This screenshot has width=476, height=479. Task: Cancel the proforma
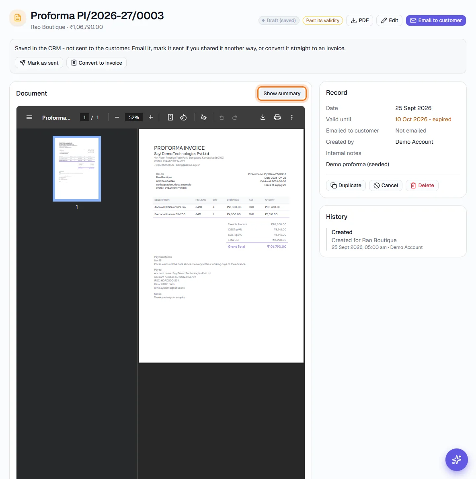[x=386, y=185]
